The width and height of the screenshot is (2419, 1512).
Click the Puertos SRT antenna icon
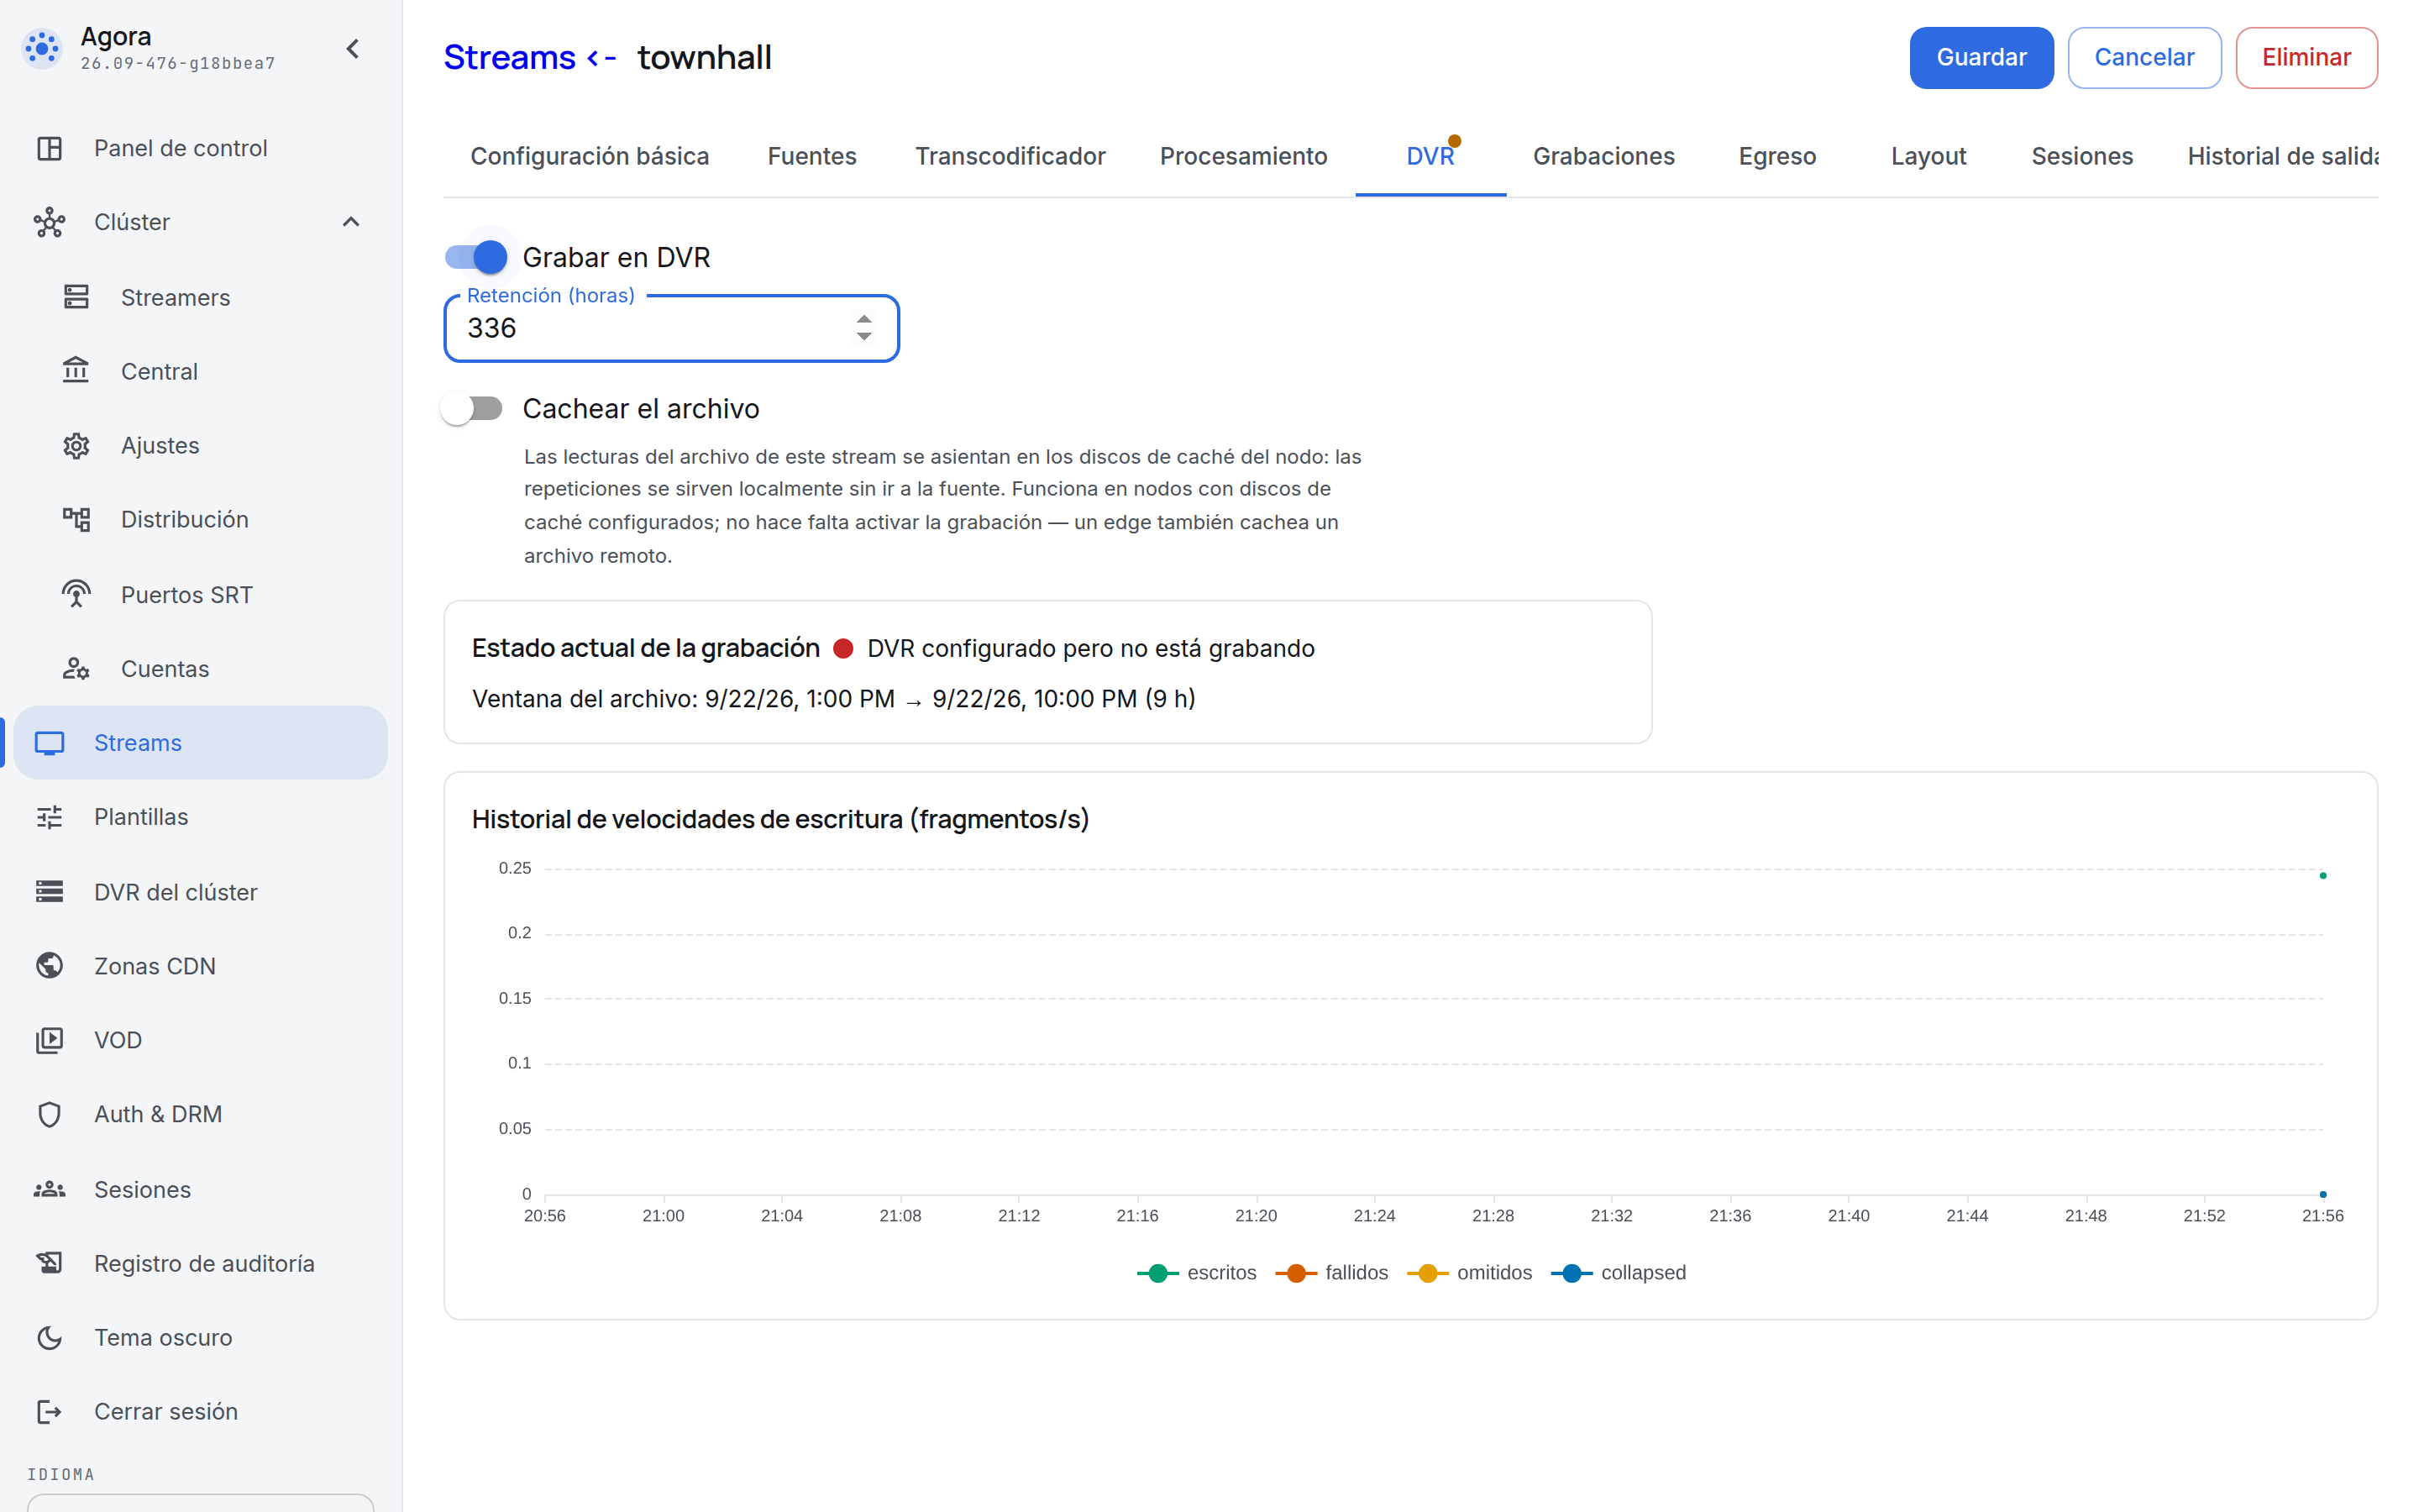click(76, 594)
